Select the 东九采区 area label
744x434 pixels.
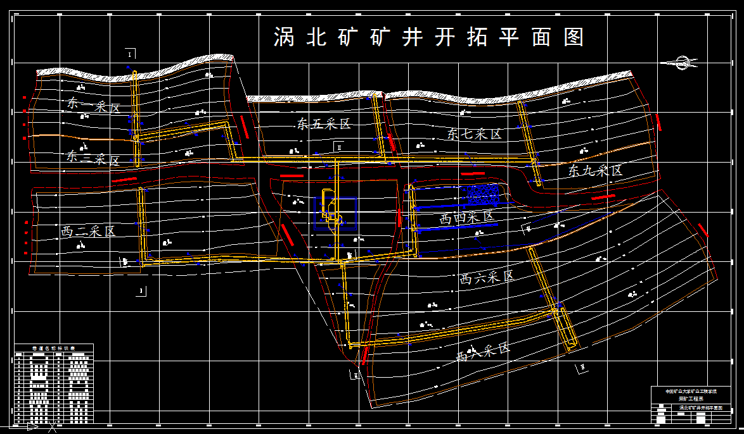point(595,170)
